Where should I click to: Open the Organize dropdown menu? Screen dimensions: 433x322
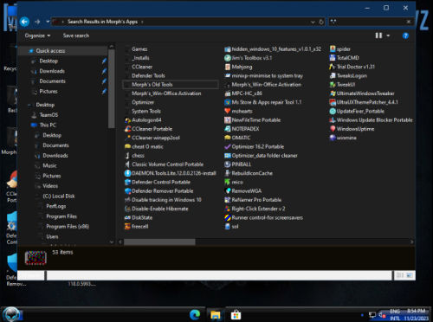point(37,35)
